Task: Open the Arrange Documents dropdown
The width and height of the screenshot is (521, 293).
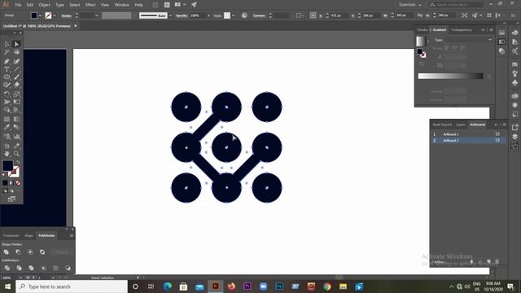Action: [179, 5]
